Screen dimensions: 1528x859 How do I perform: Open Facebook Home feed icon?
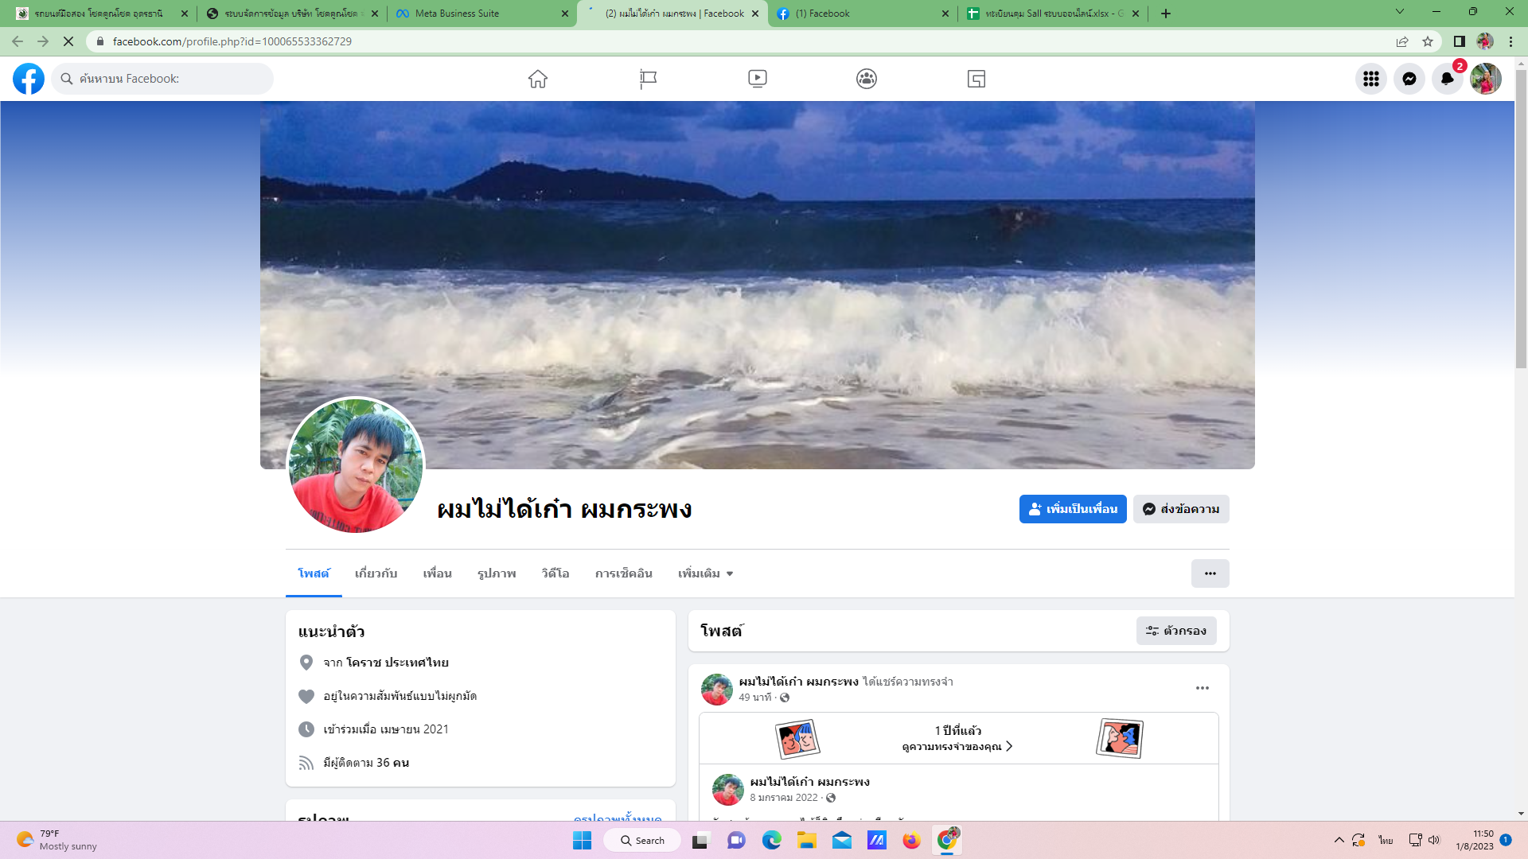(x=538, y=79)
